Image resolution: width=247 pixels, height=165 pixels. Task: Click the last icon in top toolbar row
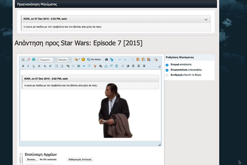point(156,60)
